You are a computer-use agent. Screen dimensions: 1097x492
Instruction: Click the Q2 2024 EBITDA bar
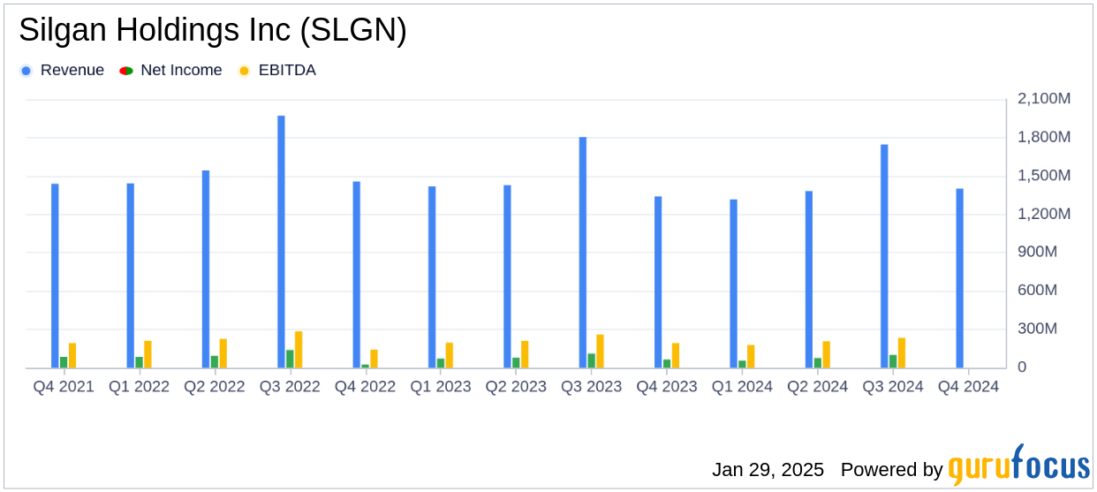click(826, 355)
